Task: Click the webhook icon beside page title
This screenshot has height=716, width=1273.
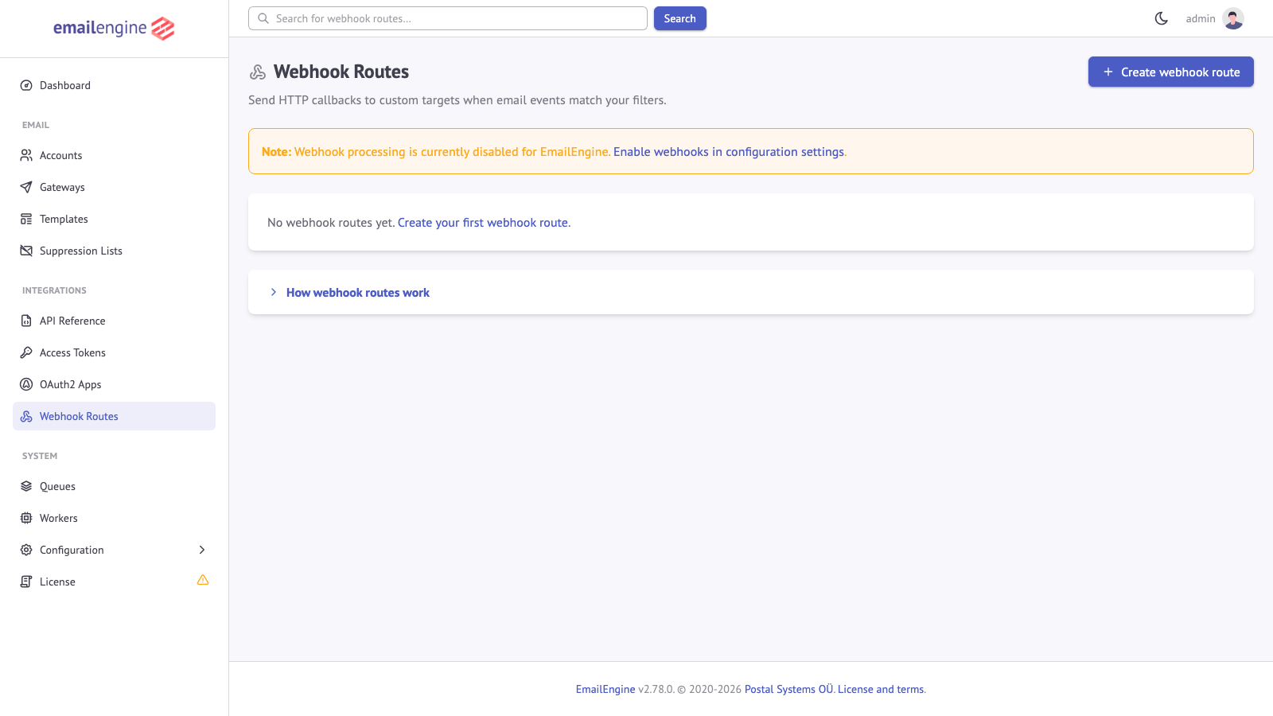Action: click(258, 72)
